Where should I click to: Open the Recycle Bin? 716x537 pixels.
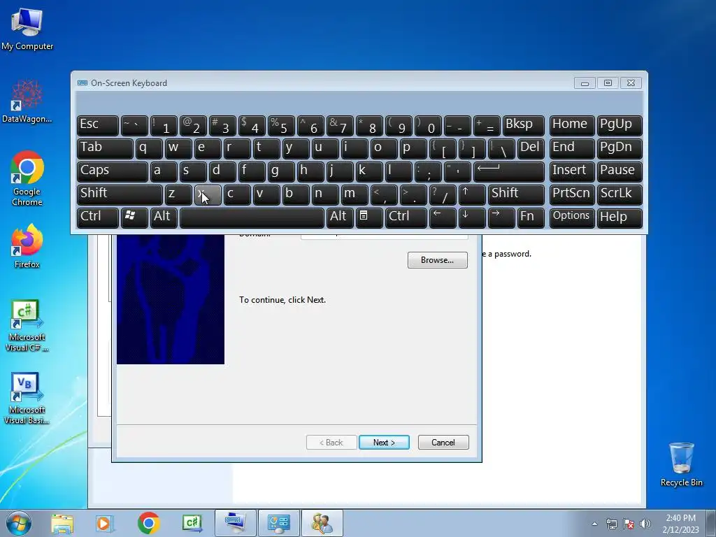click(681, 464)
